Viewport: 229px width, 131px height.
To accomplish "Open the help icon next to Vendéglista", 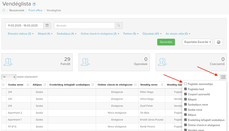I will tap(34, 4).
